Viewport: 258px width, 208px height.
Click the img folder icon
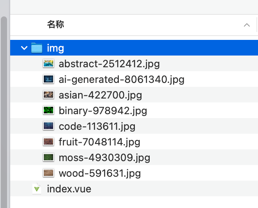(x=37, y=48)
